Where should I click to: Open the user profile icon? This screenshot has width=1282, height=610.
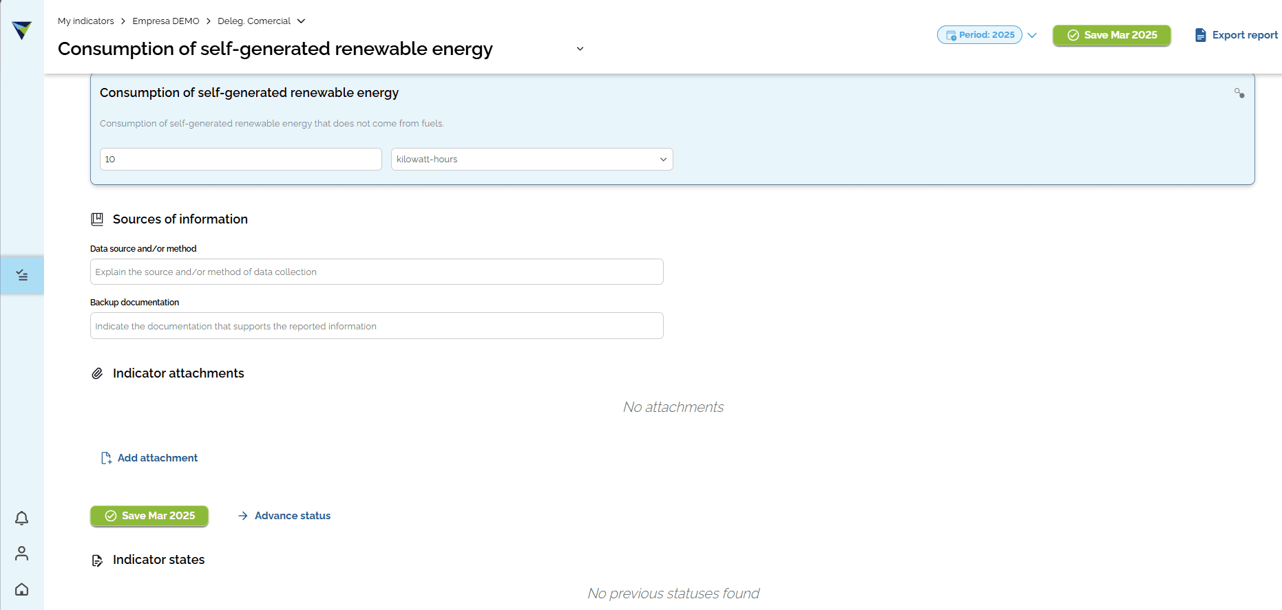coord(22,553)
